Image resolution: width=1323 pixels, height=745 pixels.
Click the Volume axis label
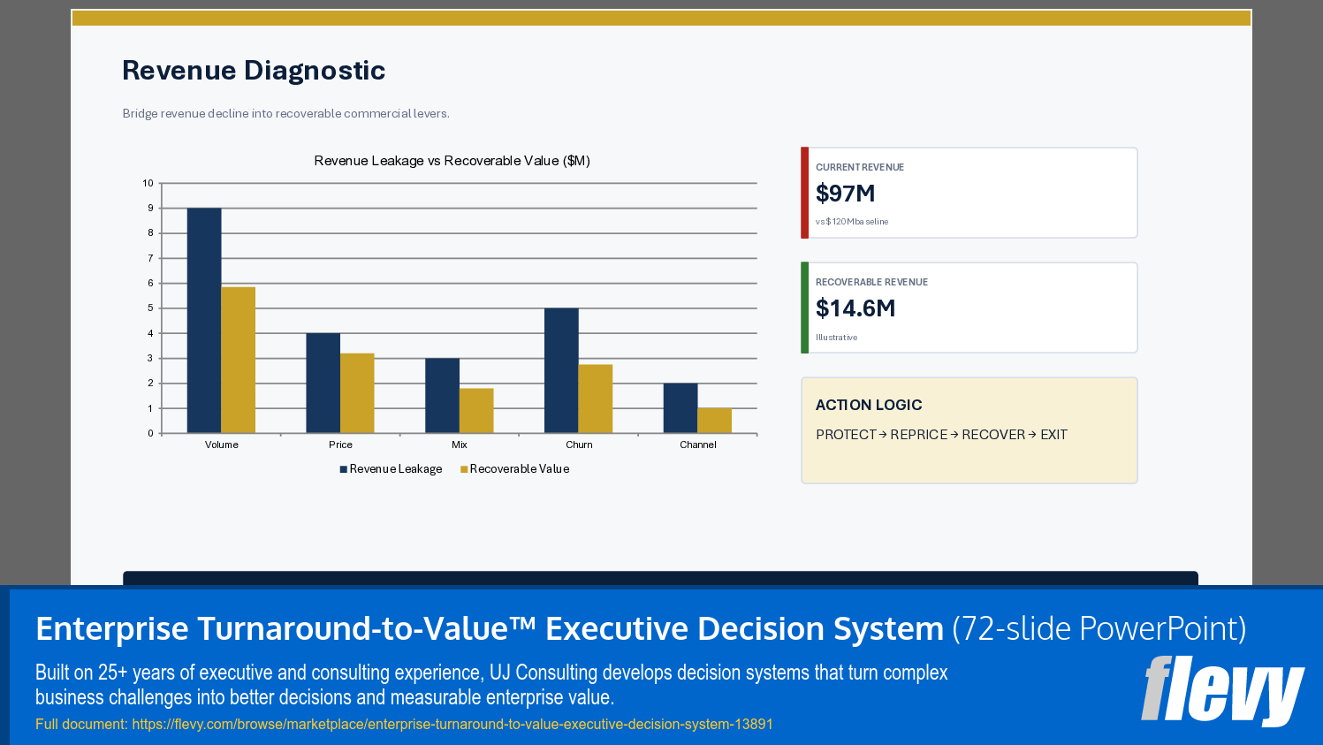point(222,445)
